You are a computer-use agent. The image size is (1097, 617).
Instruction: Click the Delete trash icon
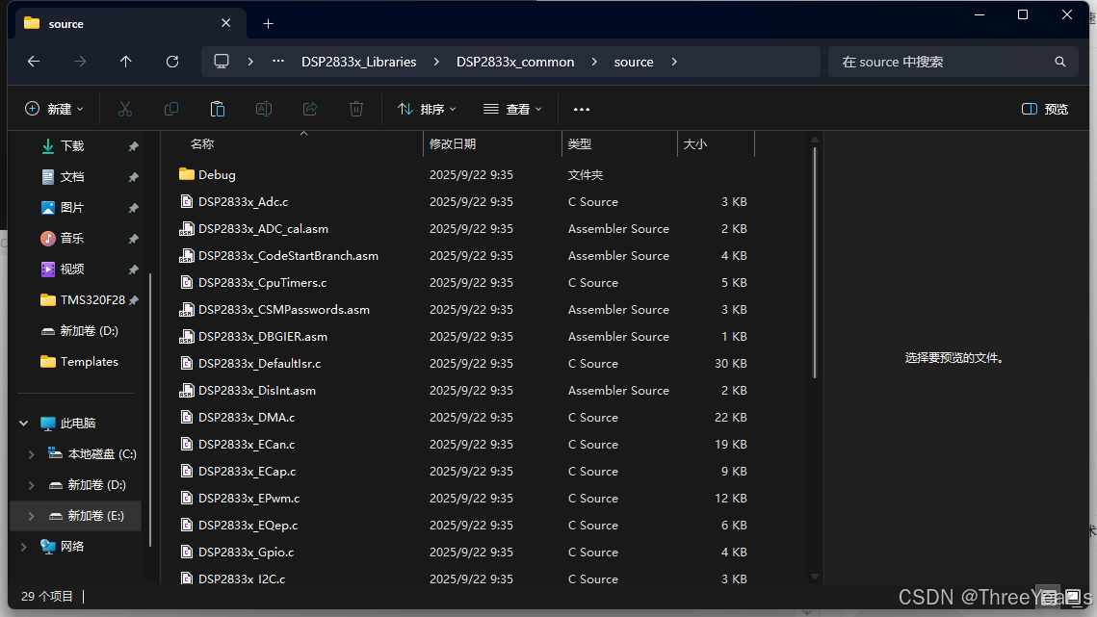pyautogui.click(x=356, y=109)
